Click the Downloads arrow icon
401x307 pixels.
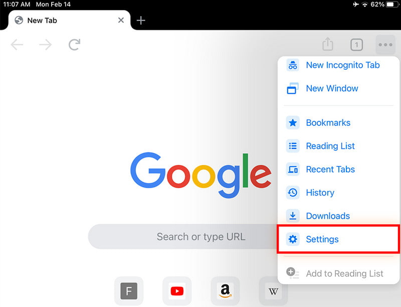click(x=293, y=216)
